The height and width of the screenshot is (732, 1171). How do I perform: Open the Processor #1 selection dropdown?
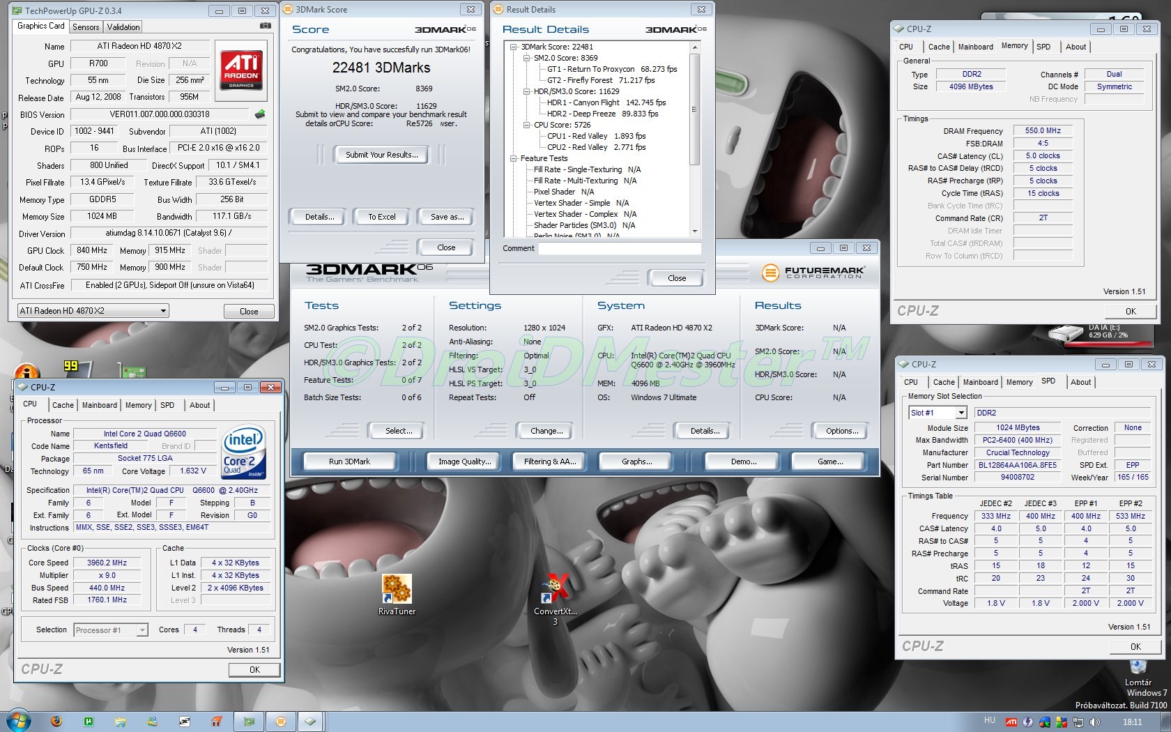coord(111,630)
